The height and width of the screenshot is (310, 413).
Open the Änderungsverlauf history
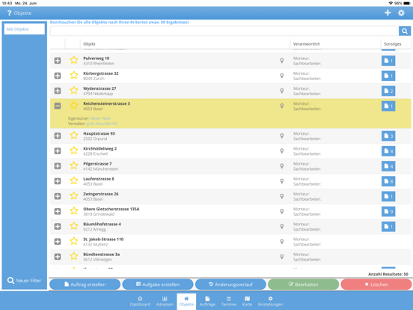point(230,285)
